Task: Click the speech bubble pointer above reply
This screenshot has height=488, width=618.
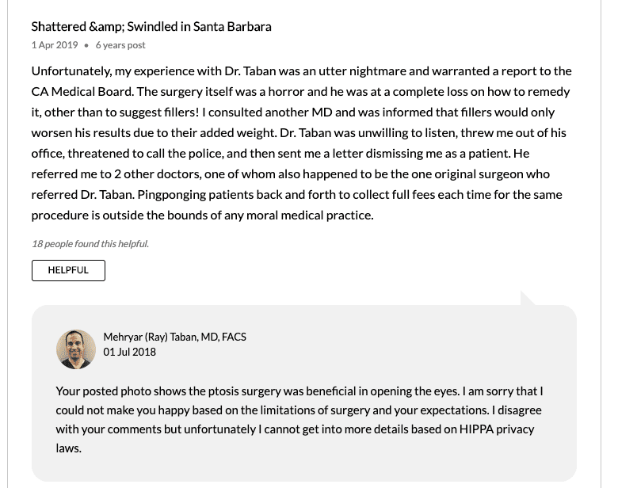Action: pos(528,299)
